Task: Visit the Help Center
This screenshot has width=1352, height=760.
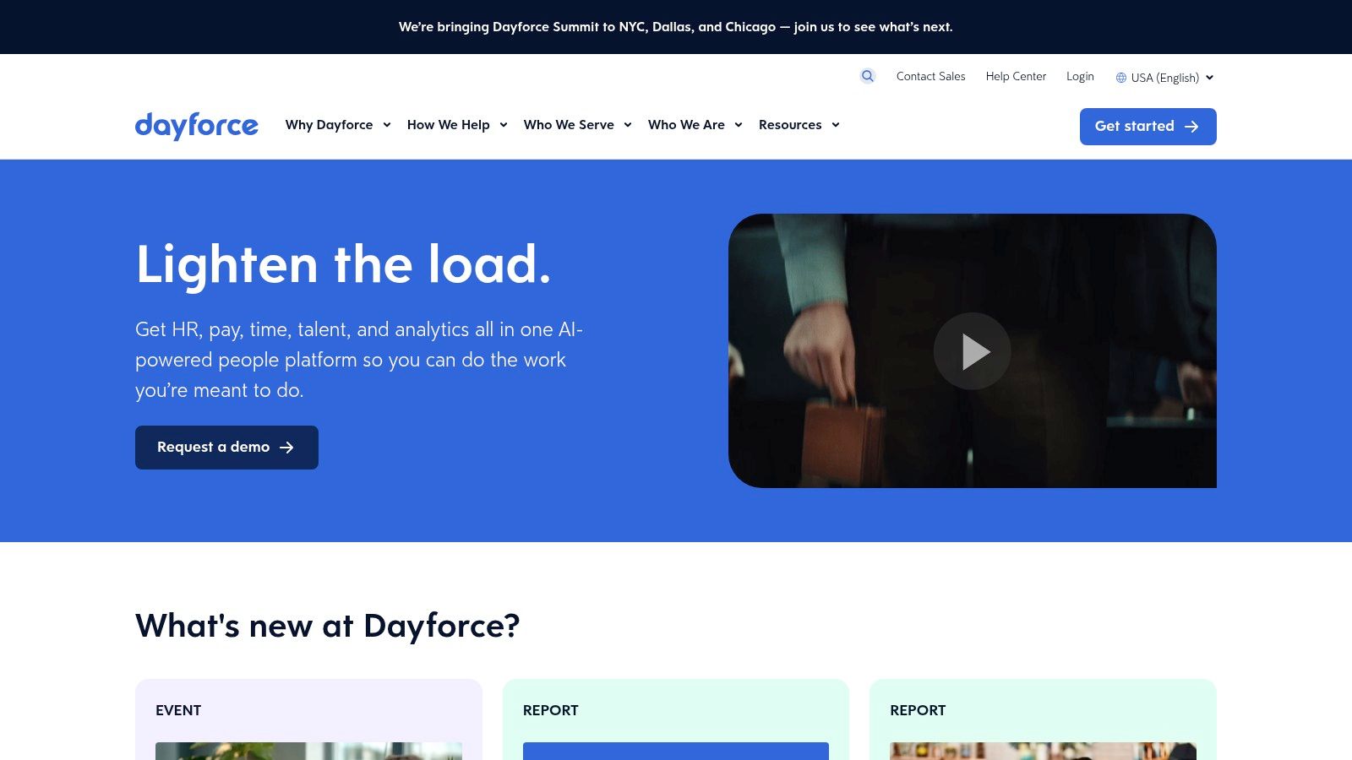Action: (x=1015, y=76)
